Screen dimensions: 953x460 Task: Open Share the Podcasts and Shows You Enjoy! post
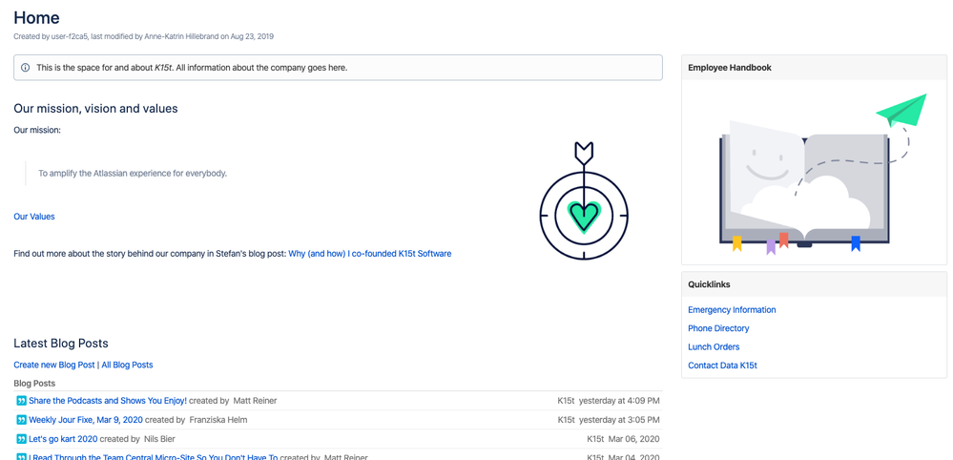(x=108, y=401)
